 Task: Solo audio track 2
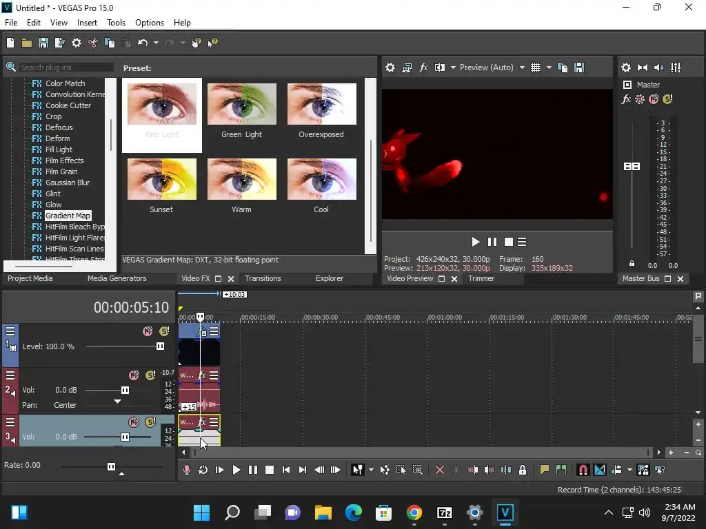click(x=150, y=375)
